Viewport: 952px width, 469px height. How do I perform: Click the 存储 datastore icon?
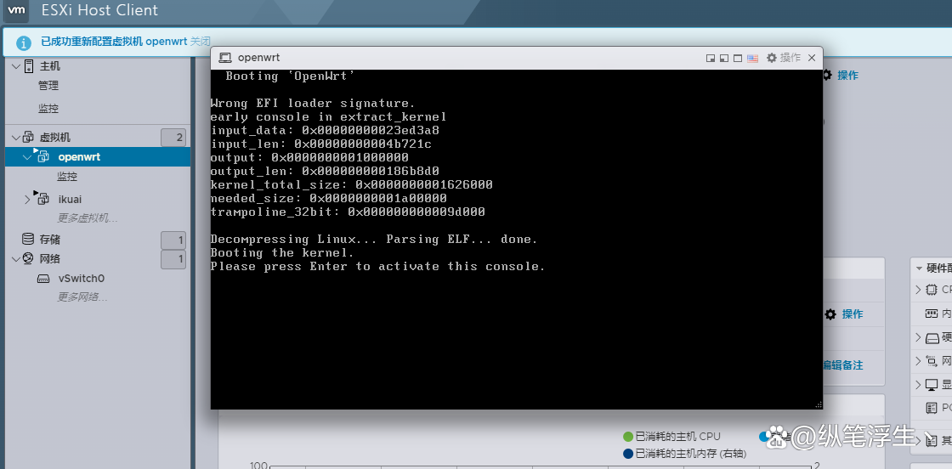click(28, 239)
